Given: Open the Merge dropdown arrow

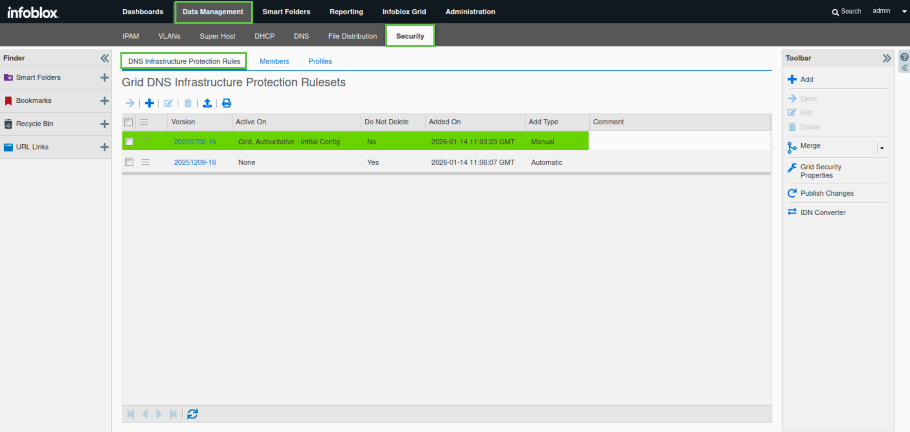Looking at the screenshot, I should 882,148.
